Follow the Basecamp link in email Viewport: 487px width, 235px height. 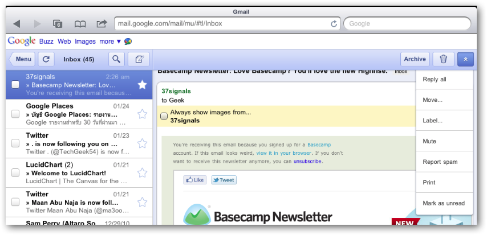tap(319, 145)
